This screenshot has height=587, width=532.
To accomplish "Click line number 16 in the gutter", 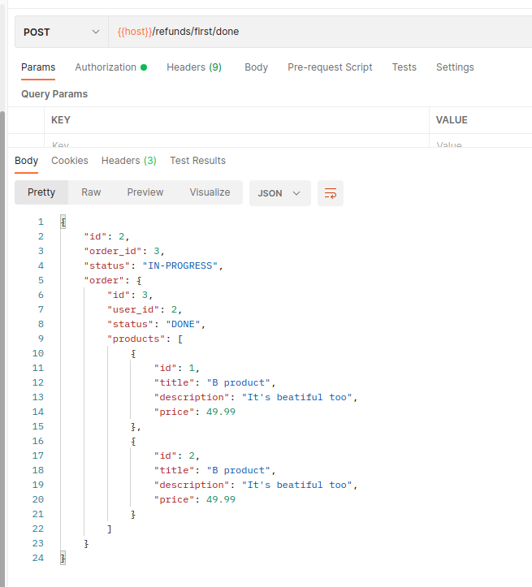I will coord(38,441).
